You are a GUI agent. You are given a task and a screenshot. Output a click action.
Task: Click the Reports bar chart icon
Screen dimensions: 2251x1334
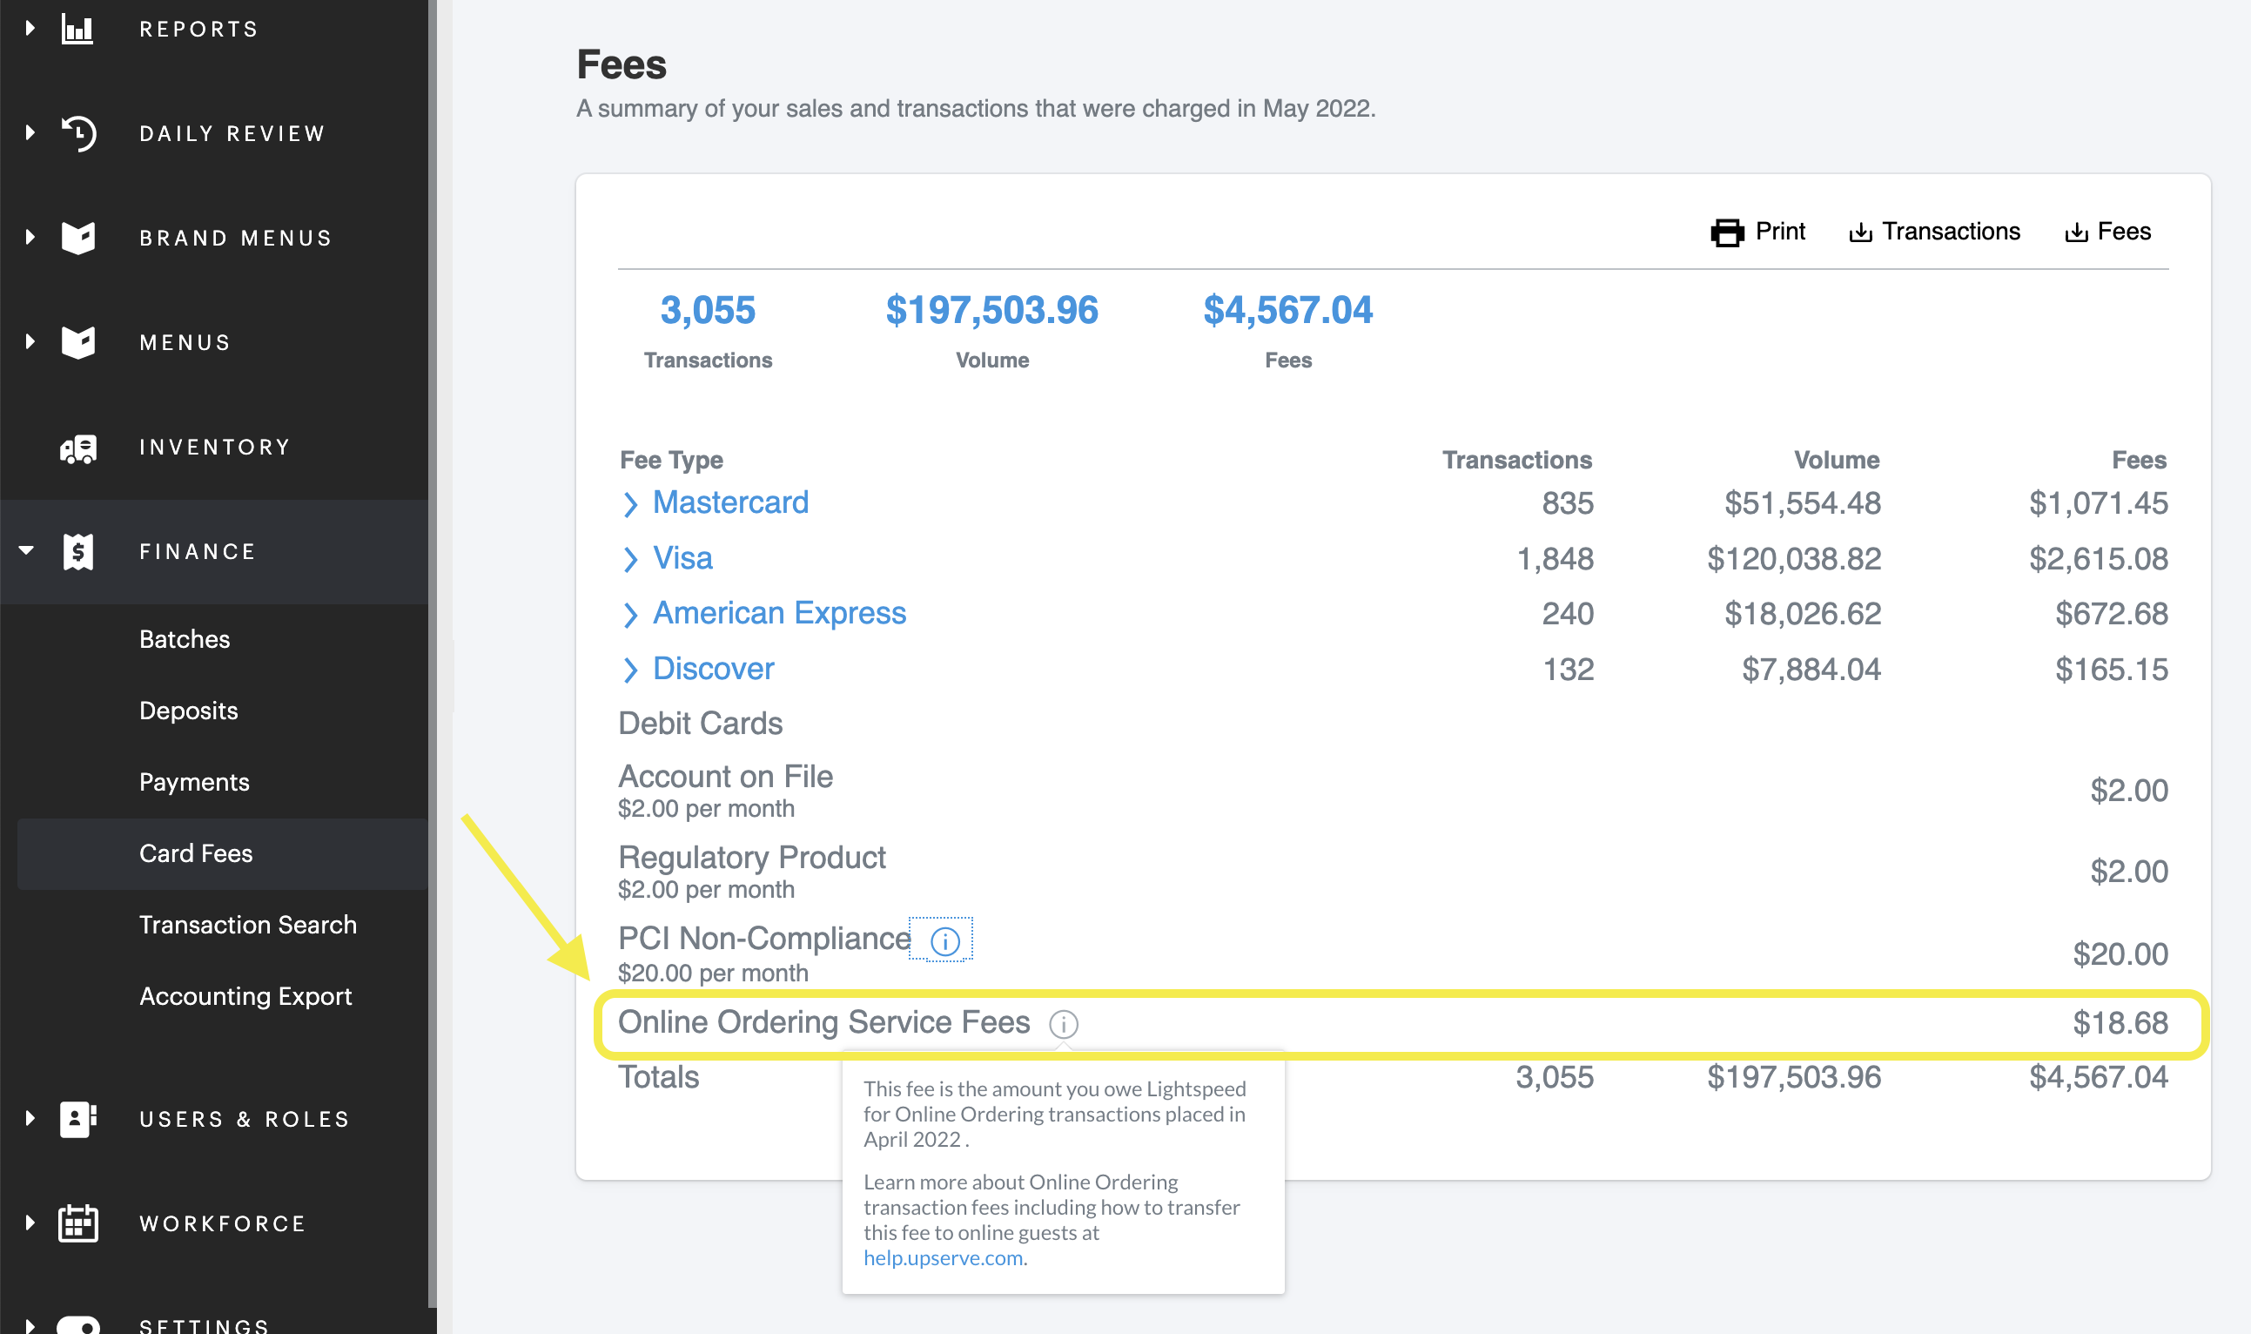pyautogui.click(x=77, y=29)
